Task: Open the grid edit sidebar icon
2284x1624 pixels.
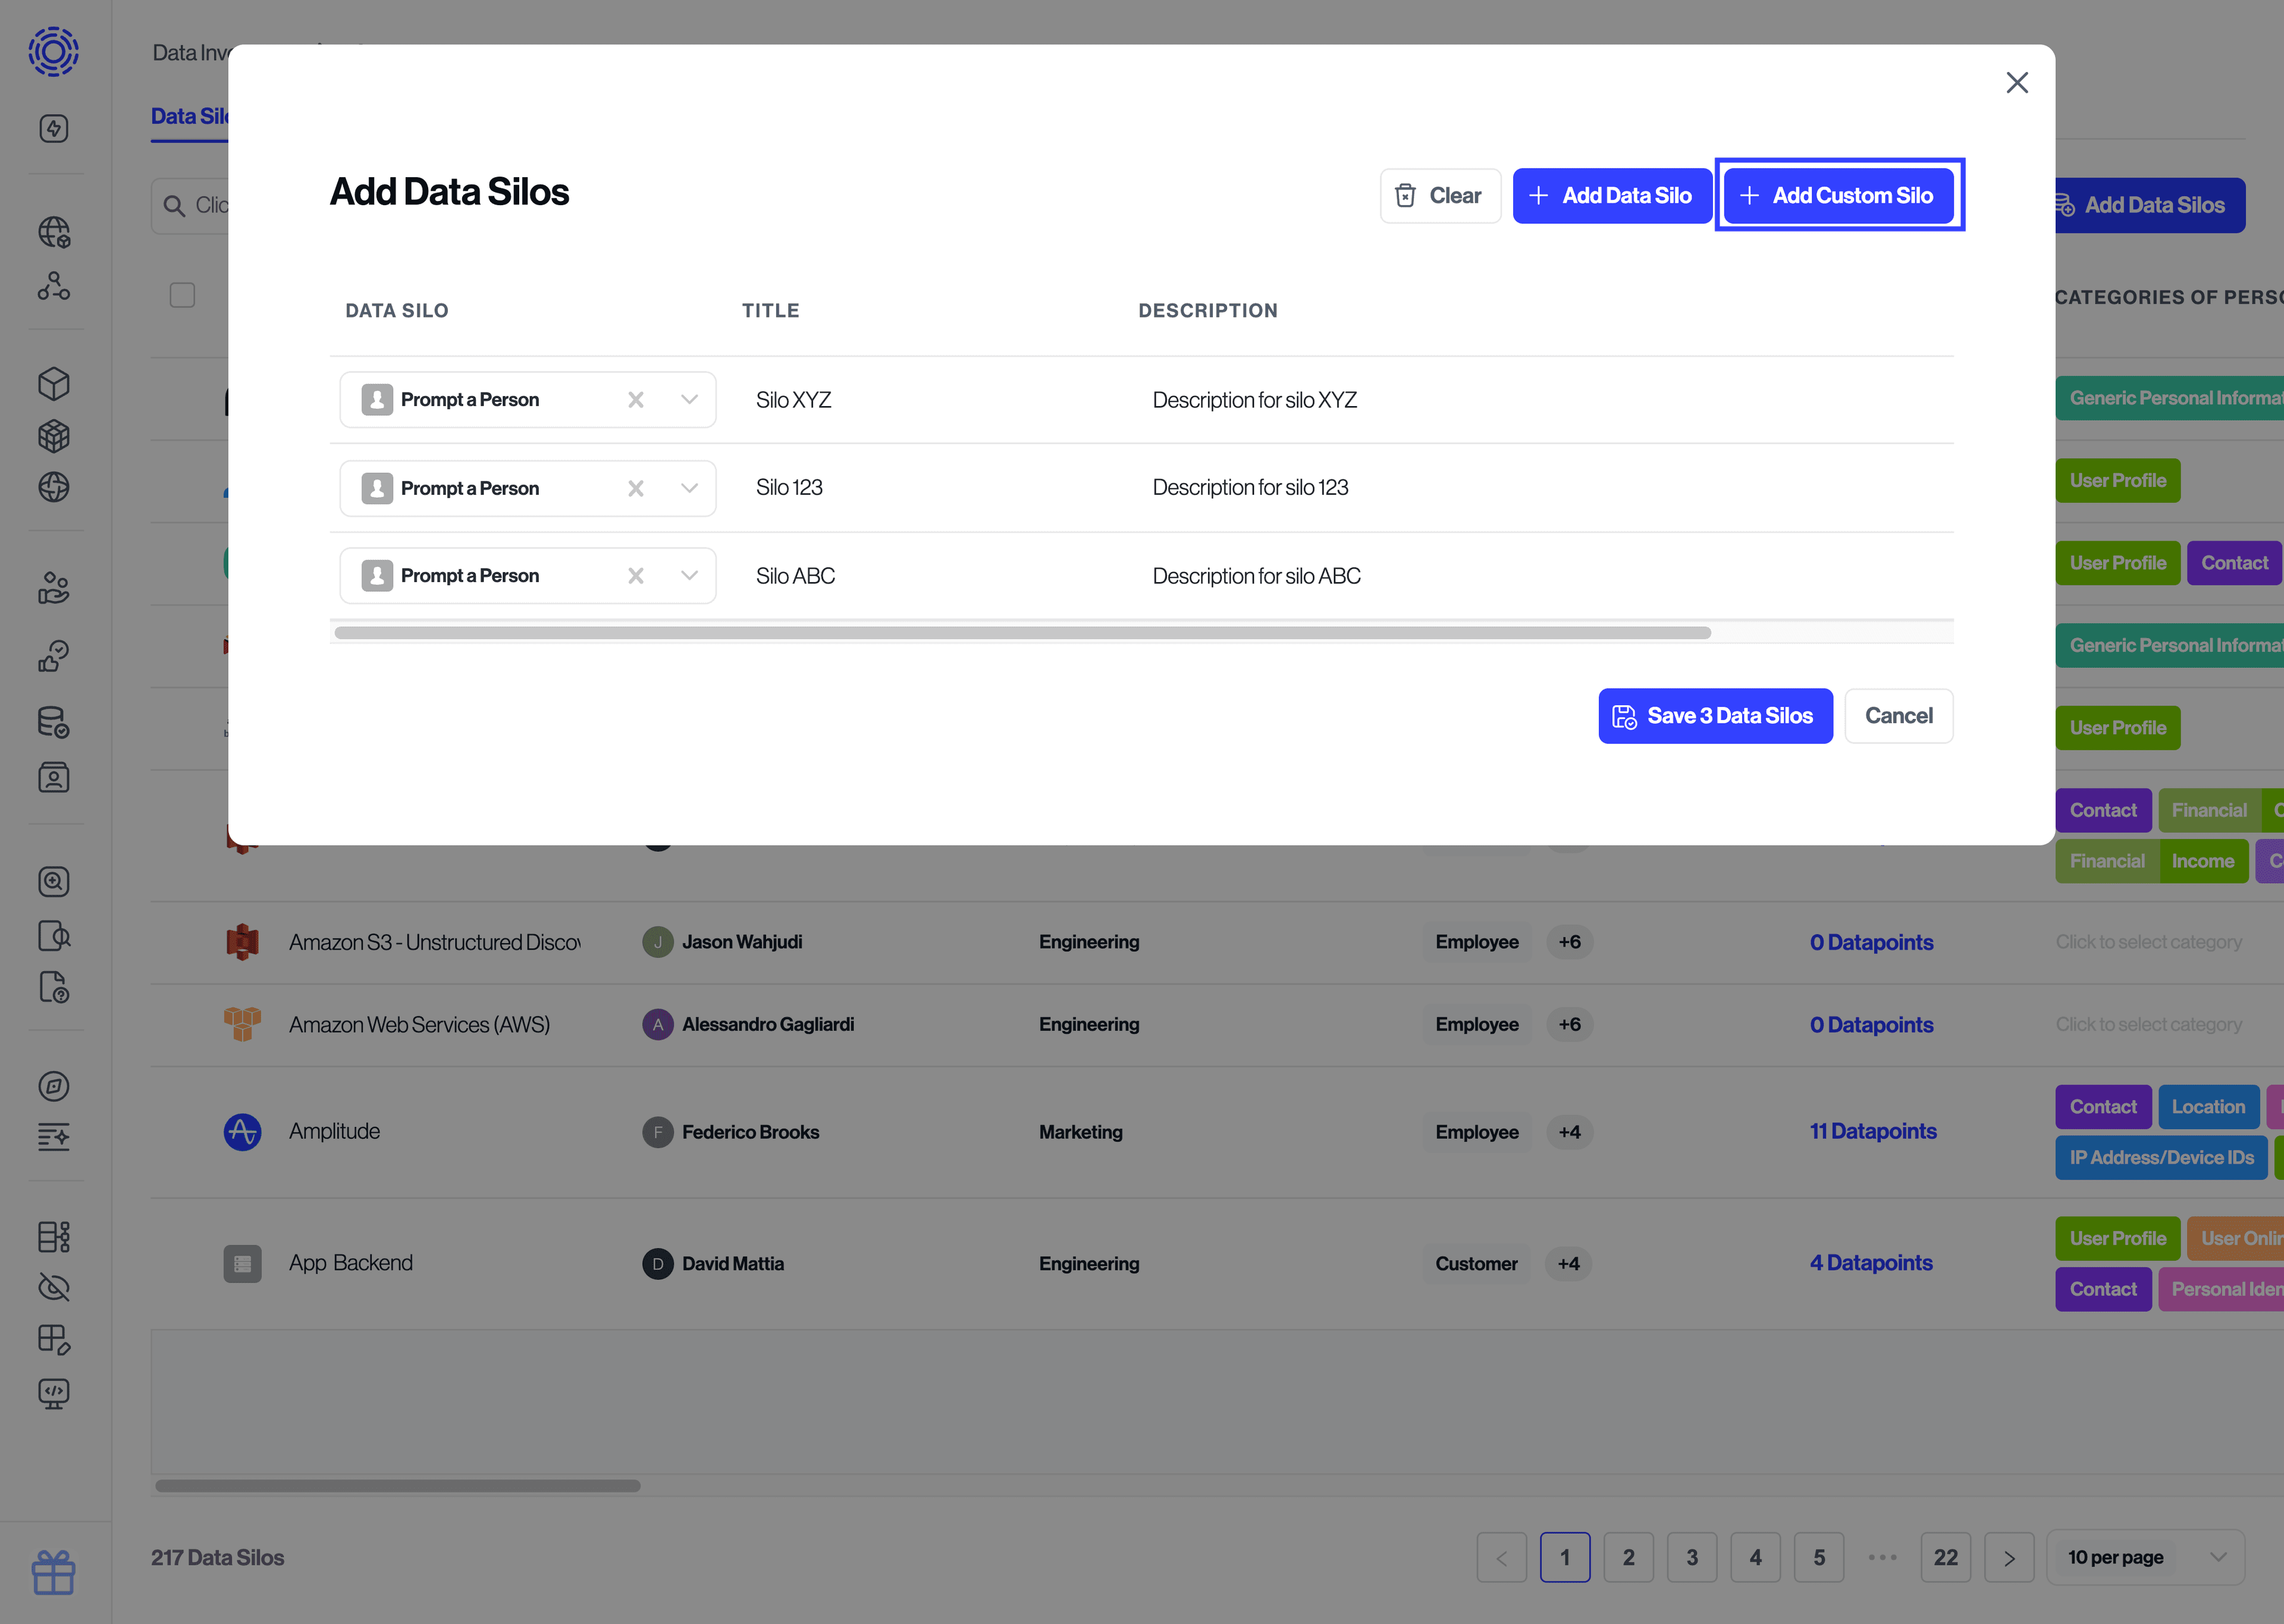Action: 54,1340
